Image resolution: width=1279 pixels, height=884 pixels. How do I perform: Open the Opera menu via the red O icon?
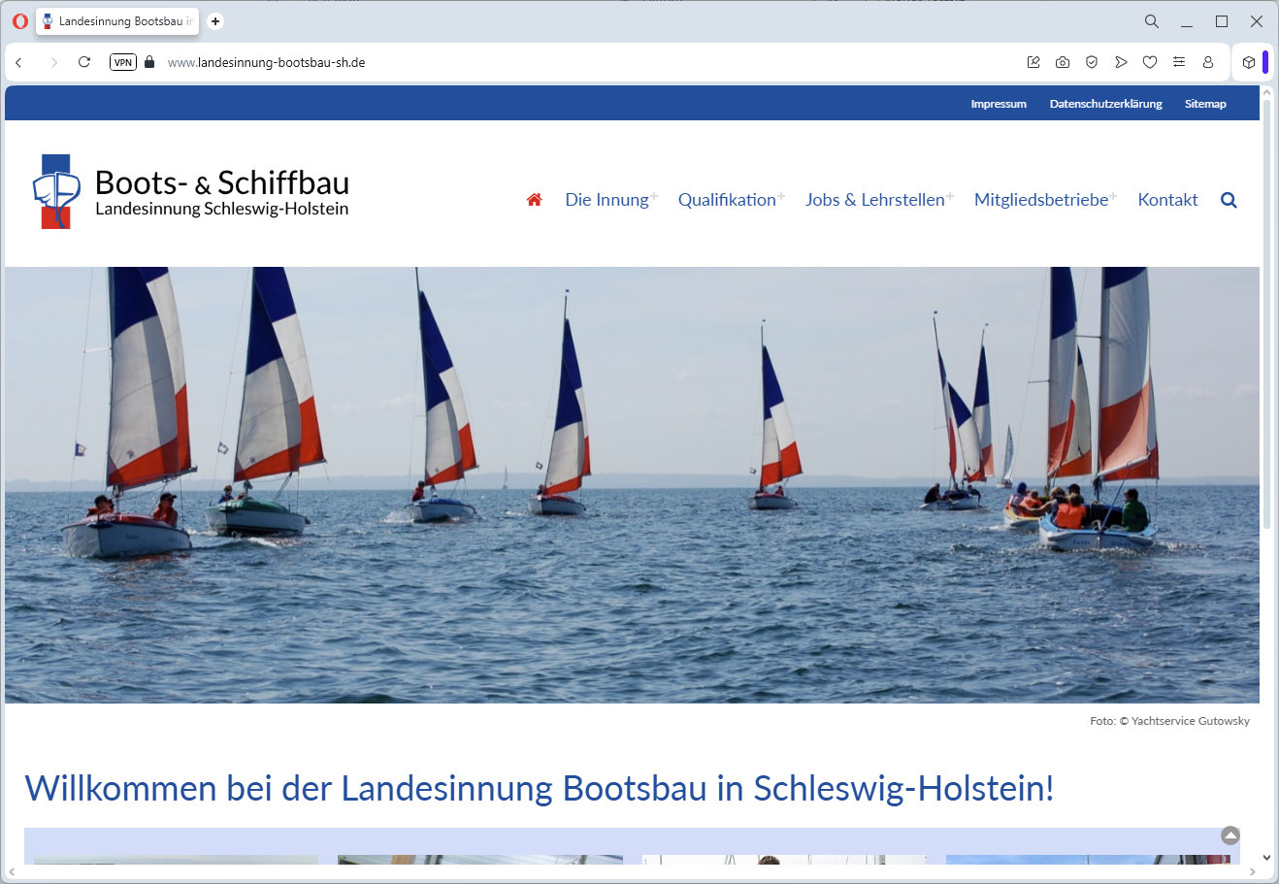(x=19, y=20)
